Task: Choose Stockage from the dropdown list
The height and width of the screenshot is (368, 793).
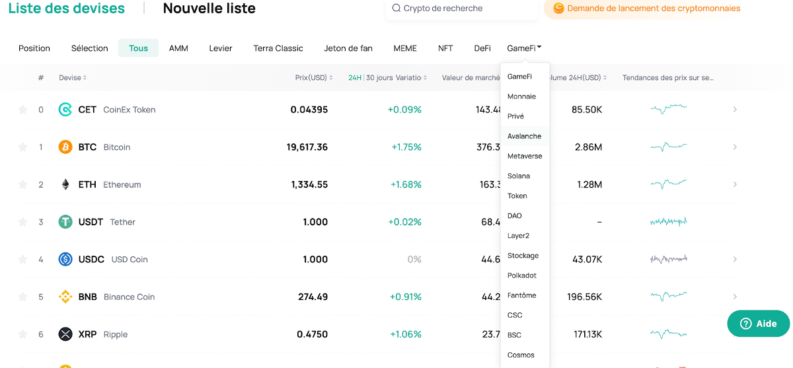Action: click(525, 256)
